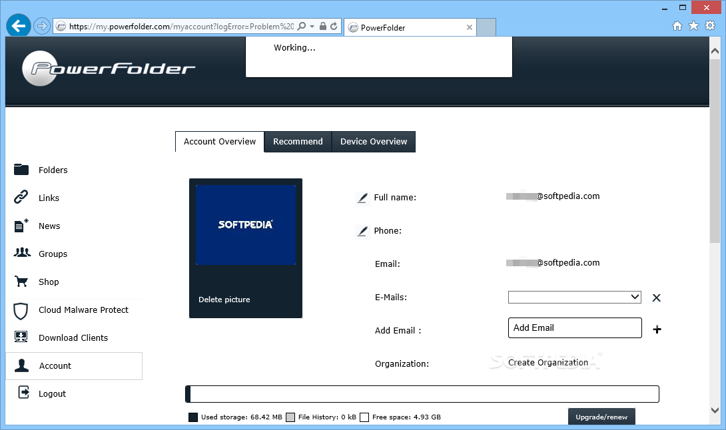Click the Account person icon
The image size is (726, 430).
click(21, 365)
